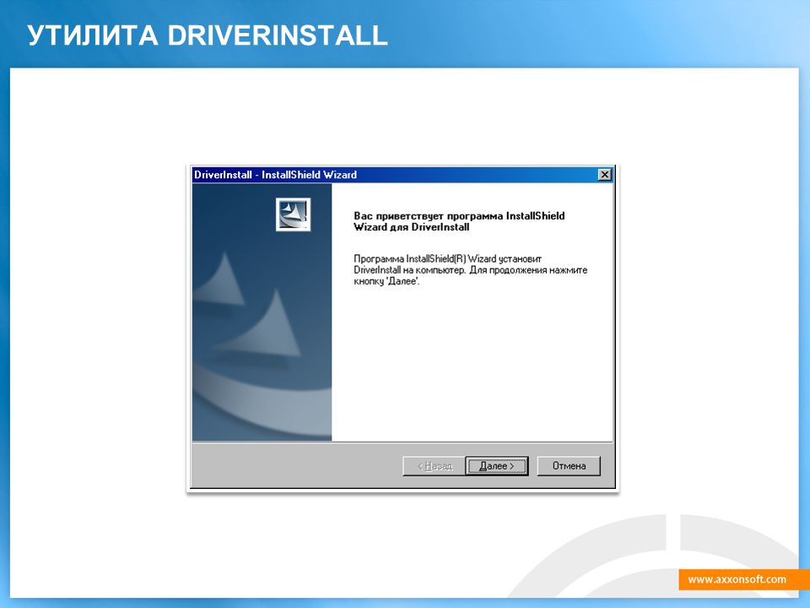
Task: Close the DriverInstall wizard window
Action: click(x=604, y=175)
